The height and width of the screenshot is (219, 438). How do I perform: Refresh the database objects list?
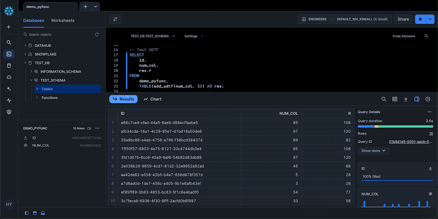97,34
